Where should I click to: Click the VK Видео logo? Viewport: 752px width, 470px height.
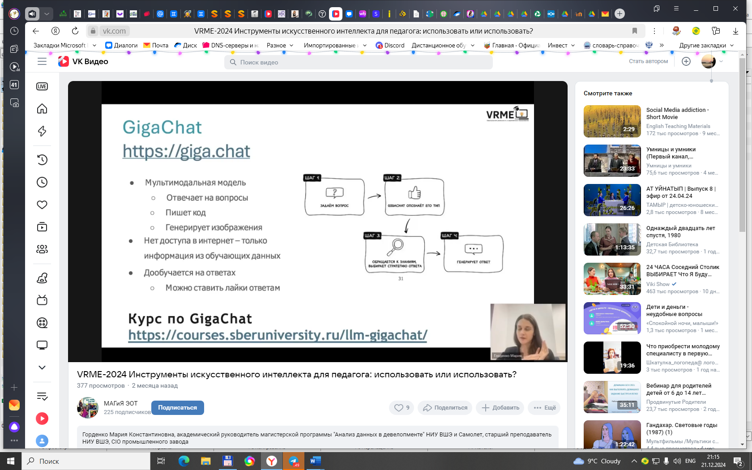(83, 61)
